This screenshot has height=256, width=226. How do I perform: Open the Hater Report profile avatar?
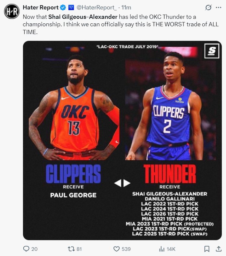(12, 11)
